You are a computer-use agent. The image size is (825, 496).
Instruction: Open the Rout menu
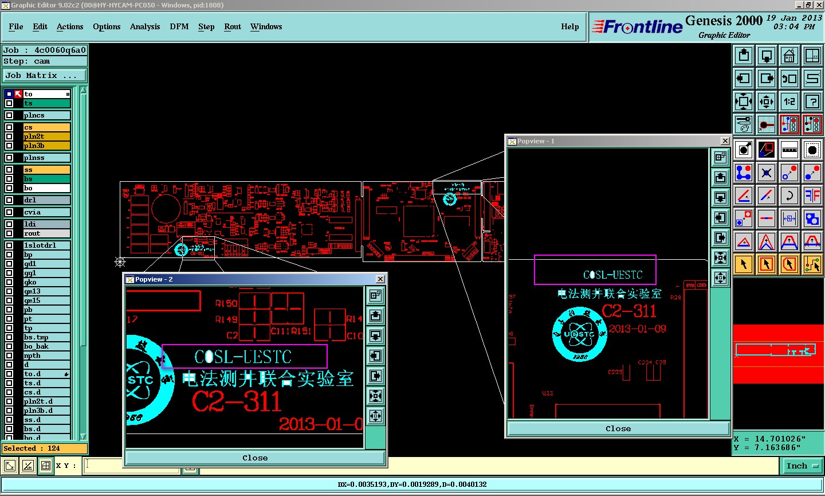233,27
